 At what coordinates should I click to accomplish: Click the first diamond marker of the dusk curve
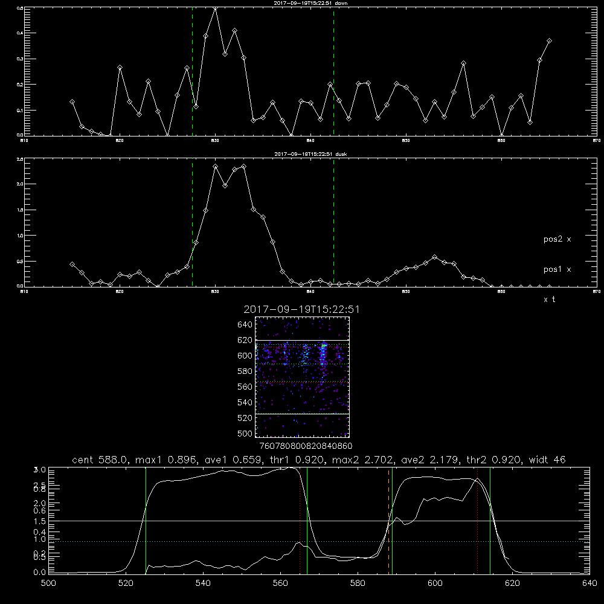pyautogui.click(x=72, y=265)
